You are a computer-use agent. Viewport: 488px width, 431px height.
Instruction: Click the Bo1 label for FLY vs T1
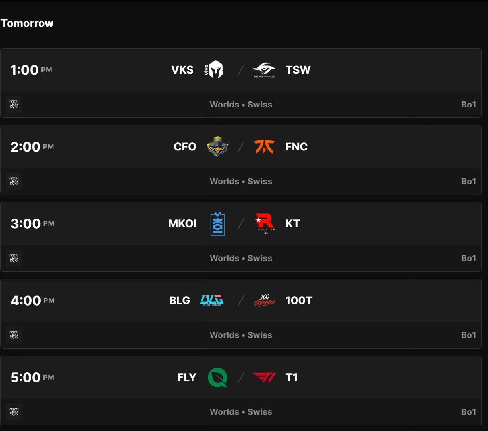pos(468,412)
